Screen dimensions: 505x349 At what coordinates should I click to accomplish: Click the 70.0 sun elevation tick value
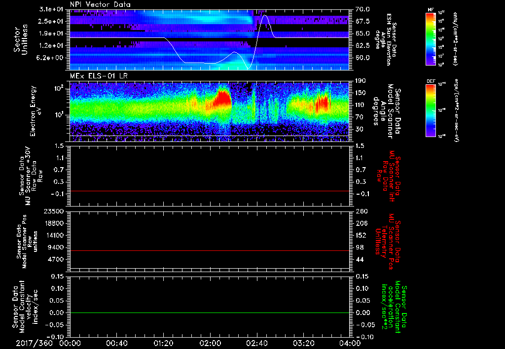pyautogui.click(x=362, y=9)
